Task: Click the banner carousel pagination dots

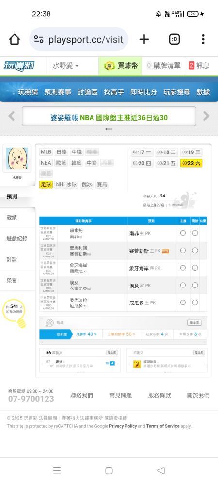Action: (109, 129)
